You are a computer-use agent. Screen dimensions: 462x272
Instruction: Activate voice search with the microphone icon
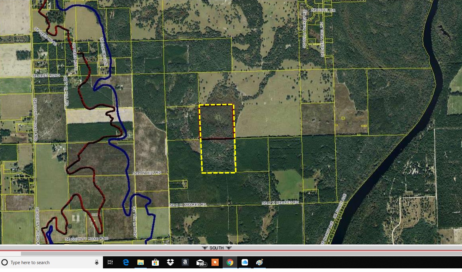[96, 262]
